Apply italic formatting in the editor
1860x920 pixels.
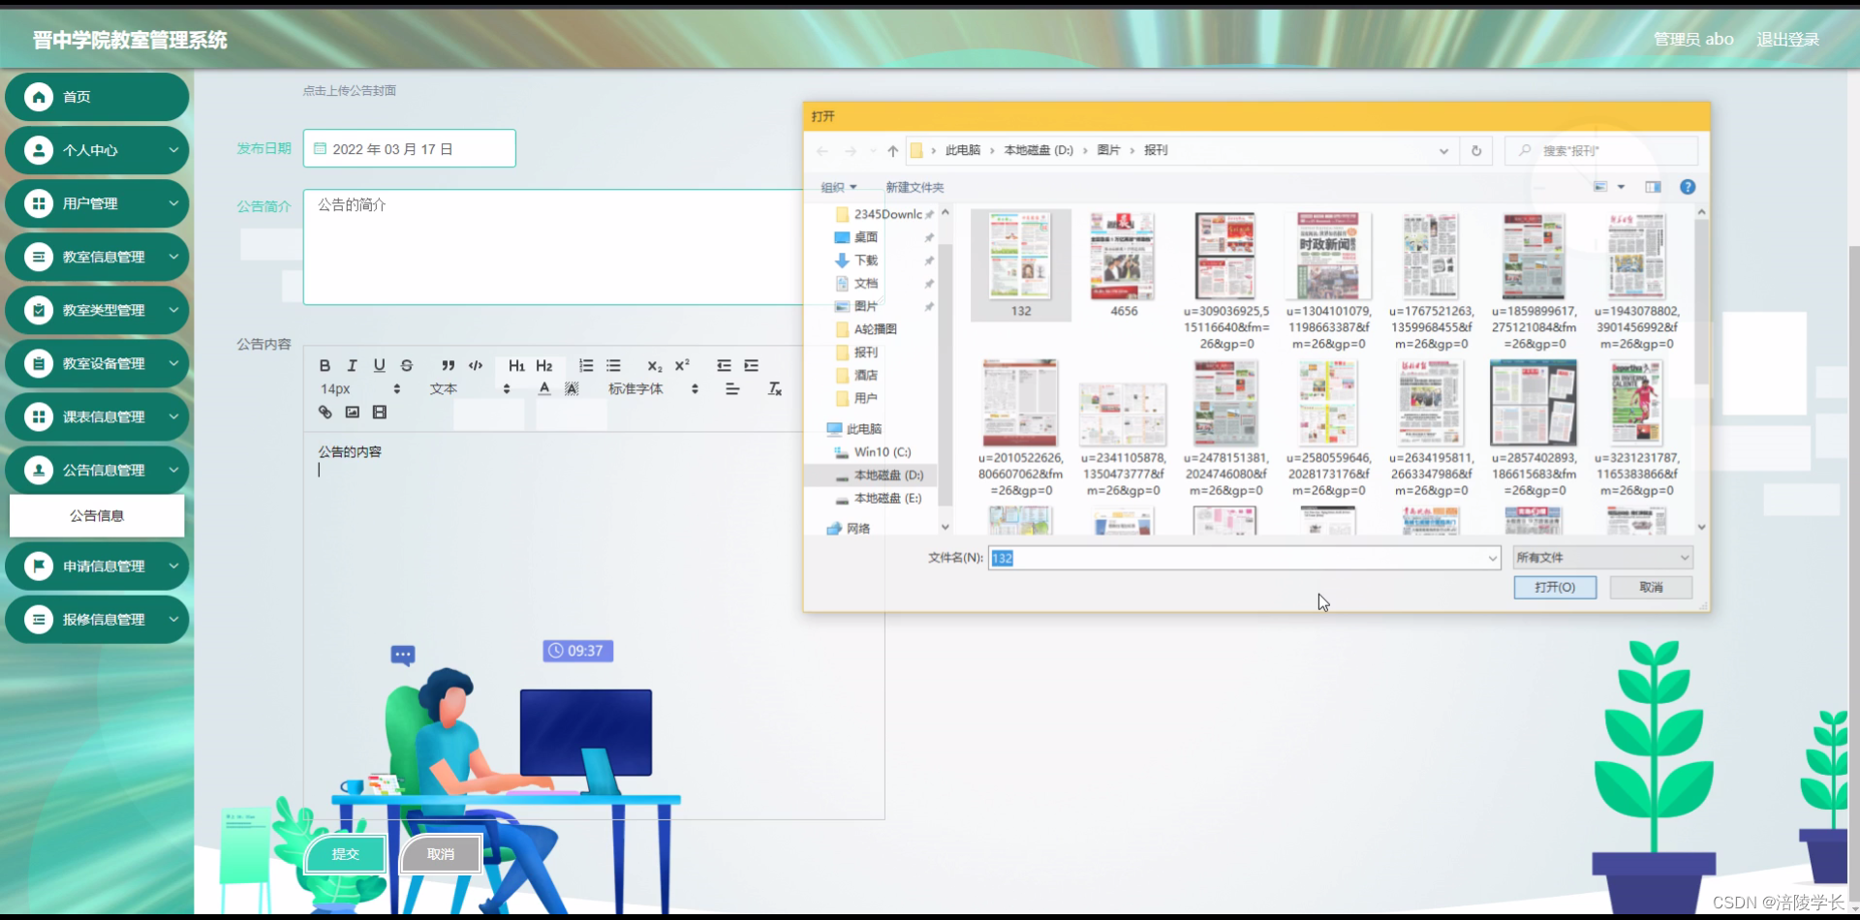352,365
